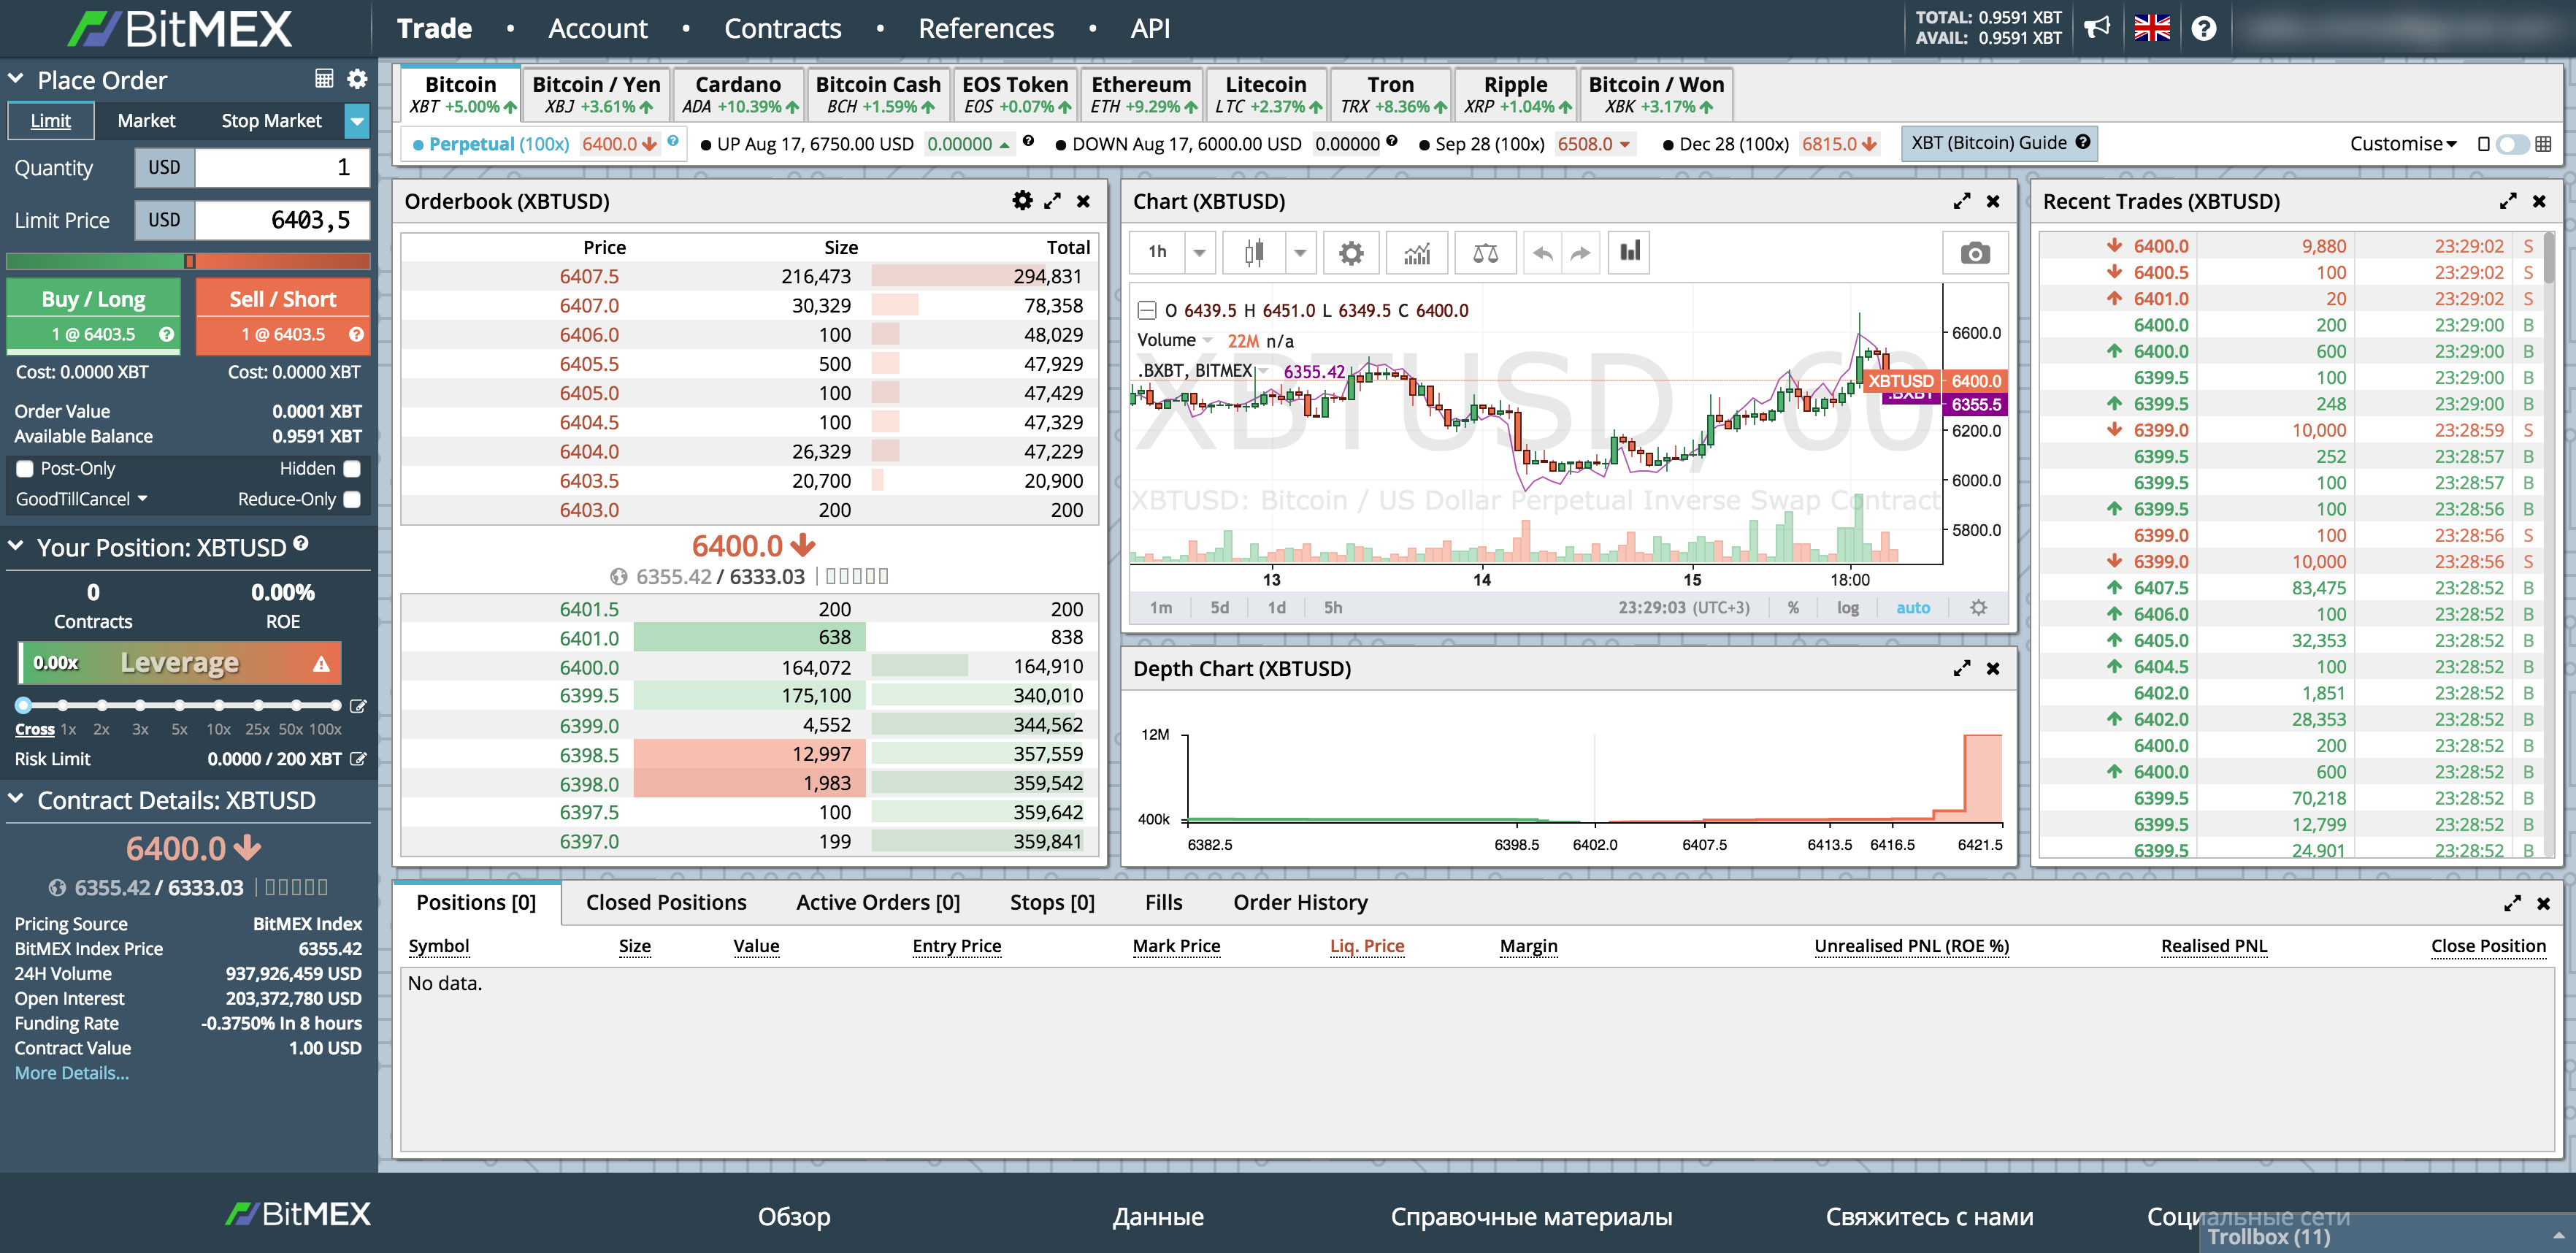This screenshot has width=2576, height=1253.
Task: Switch to Order History tab
Action: click(x=1300, y=903)
